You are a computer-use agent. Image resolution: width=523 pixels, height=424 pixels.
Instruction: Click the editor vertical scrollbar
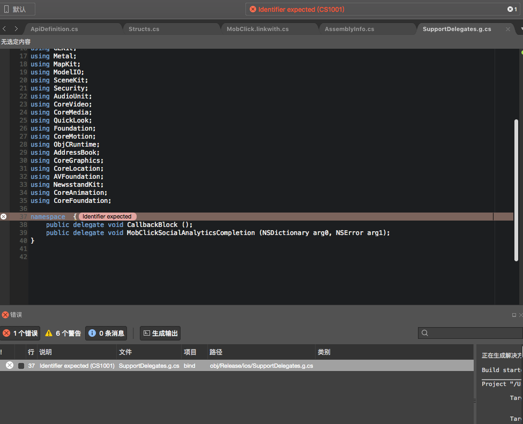point(517,190)
